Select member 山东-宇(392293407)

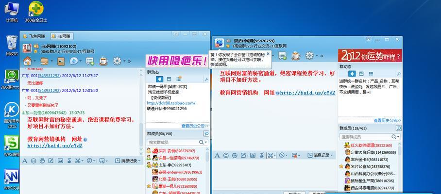coord(175,165)
